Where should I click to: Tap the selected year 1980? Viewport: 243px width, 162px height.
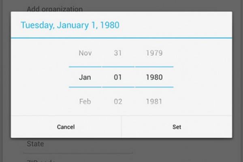(154, 77)
